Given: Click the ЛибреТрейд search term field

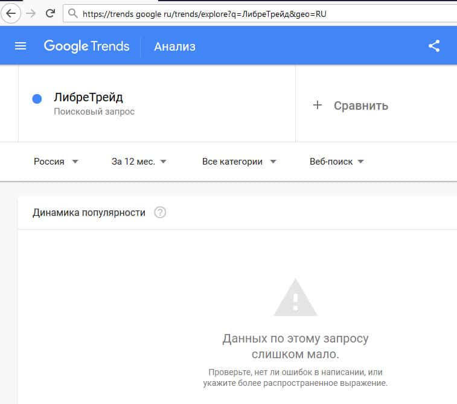Looking at the screenshot, I should point(88,98).
